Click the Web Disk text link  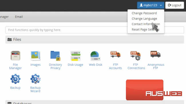click(x=96, y=65)
